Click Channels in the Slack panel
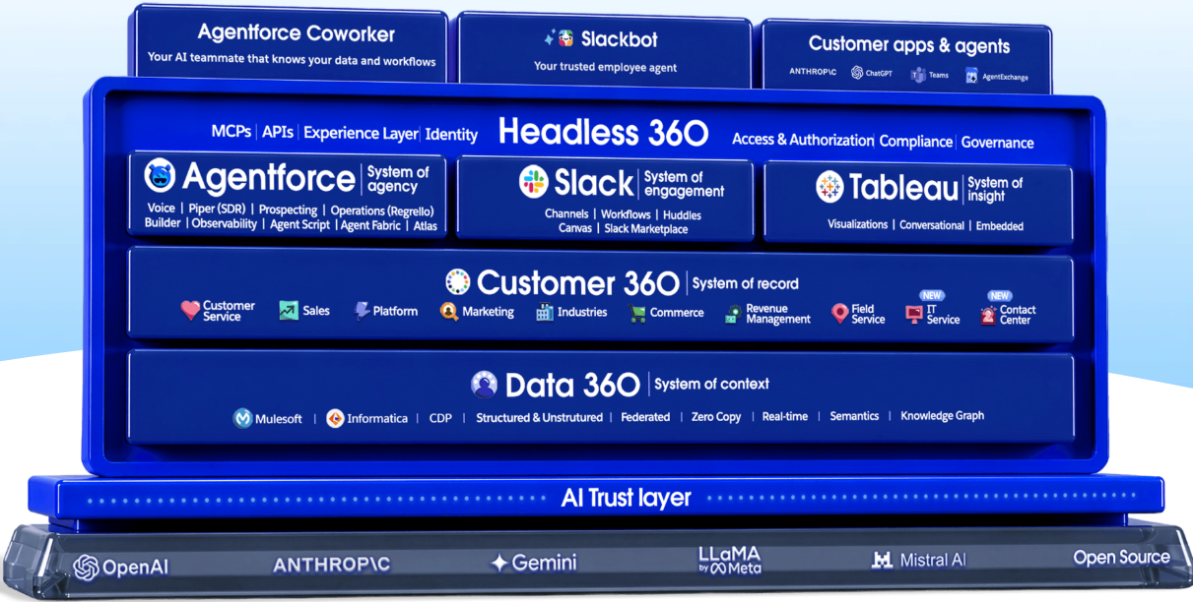The image size is (1193, 602). pos(567,213)
